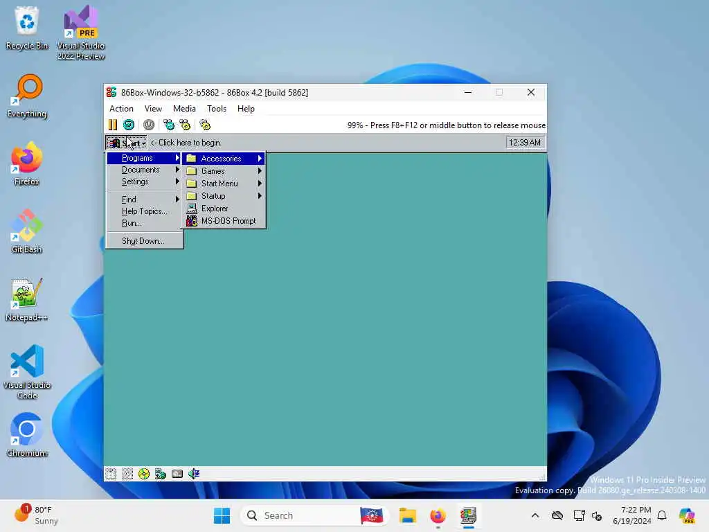Open Copilot Preview taskbar icon
Viewport: 709px width, 532px height.
[687, 515]
